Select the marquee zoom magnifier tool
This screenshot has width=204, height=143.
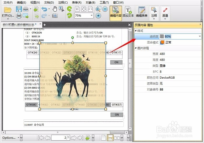[98, 9]
